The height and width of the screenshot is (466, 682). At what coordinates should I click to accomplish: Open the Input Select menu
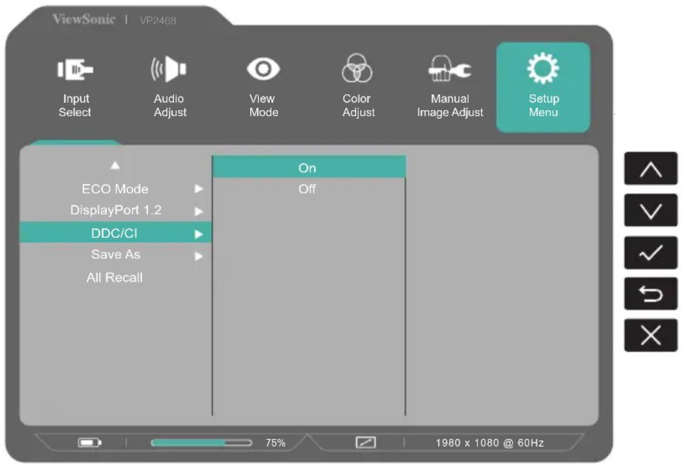[75, 87]
